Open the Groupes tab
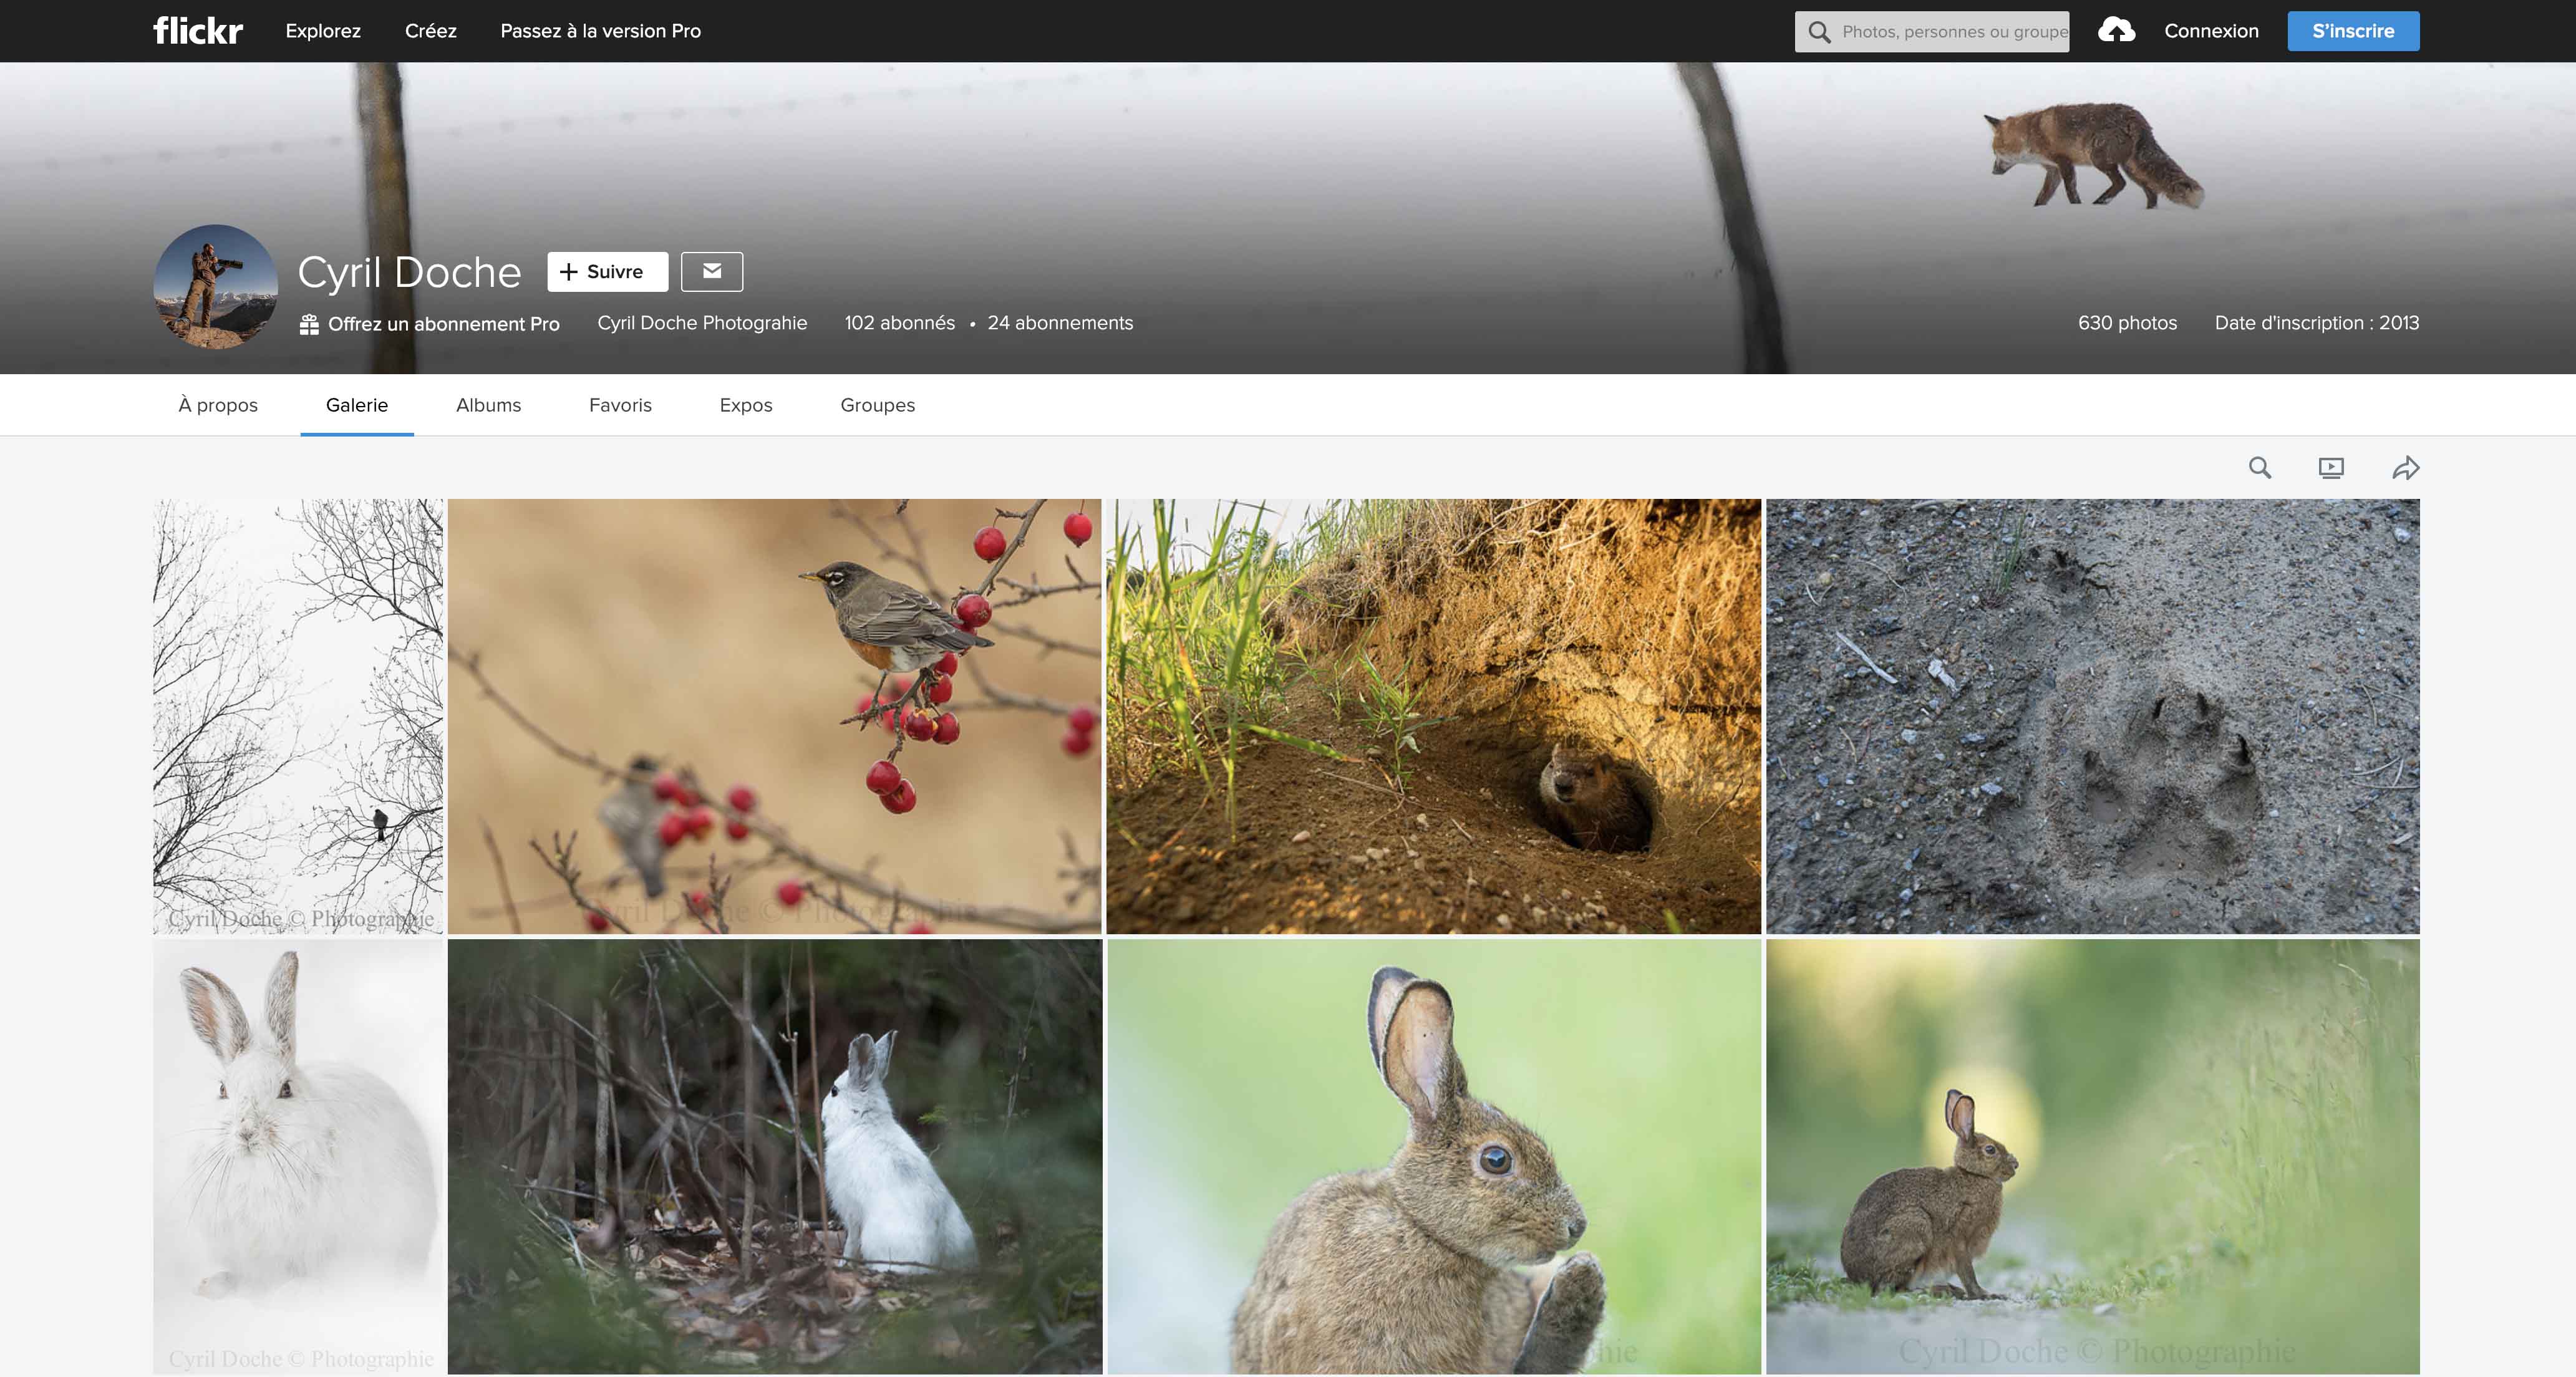This screenshot has height=1377, width=2576. tap(877, 405)
